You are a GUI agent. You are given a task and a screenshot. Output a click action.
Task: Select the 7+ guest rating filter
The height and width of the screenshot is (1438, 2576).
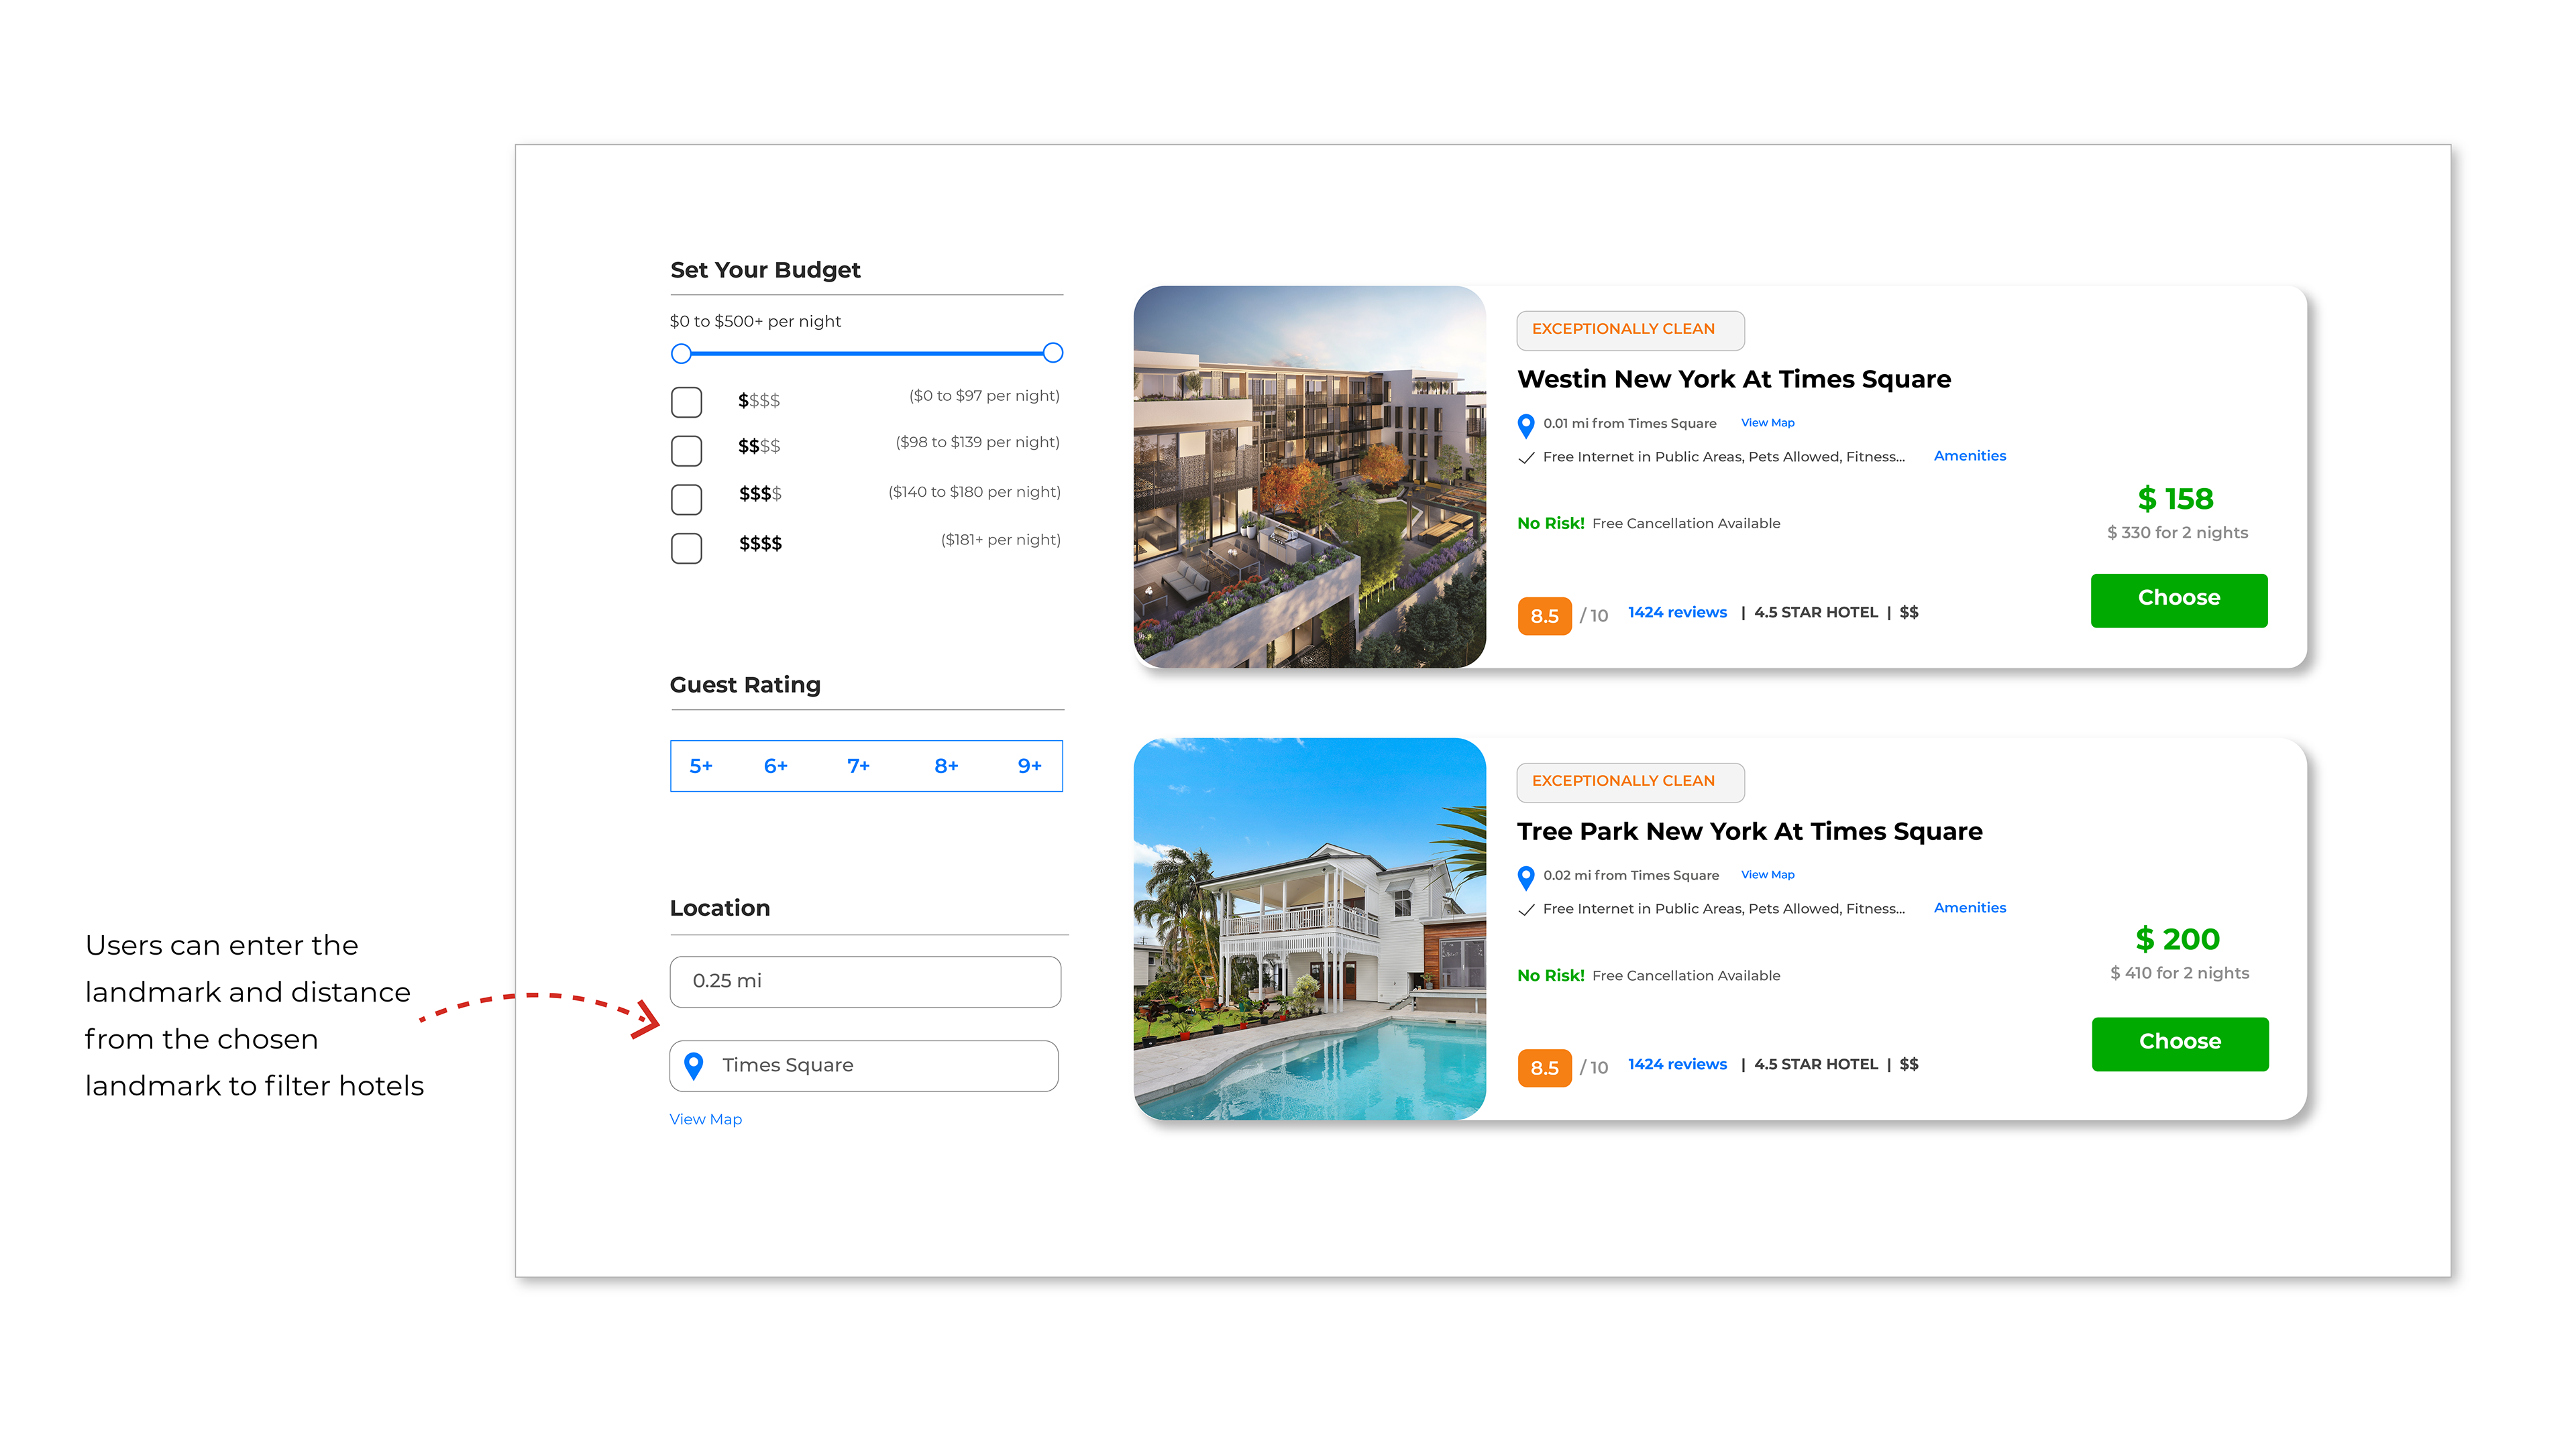click(858, 766)
